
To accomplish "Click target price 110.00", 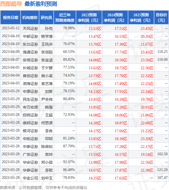I will pyautogui.click(x=162, y=60).
